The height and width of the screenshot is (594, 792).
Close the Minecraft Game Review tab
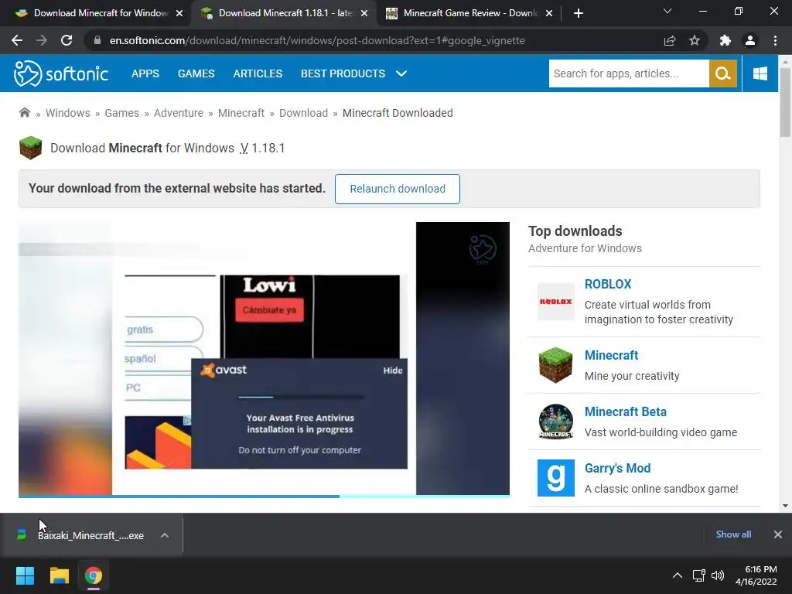(x=549, y=14)
